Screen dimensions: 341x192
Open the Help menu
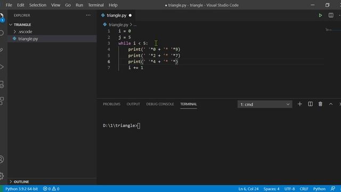coord(113,5)
